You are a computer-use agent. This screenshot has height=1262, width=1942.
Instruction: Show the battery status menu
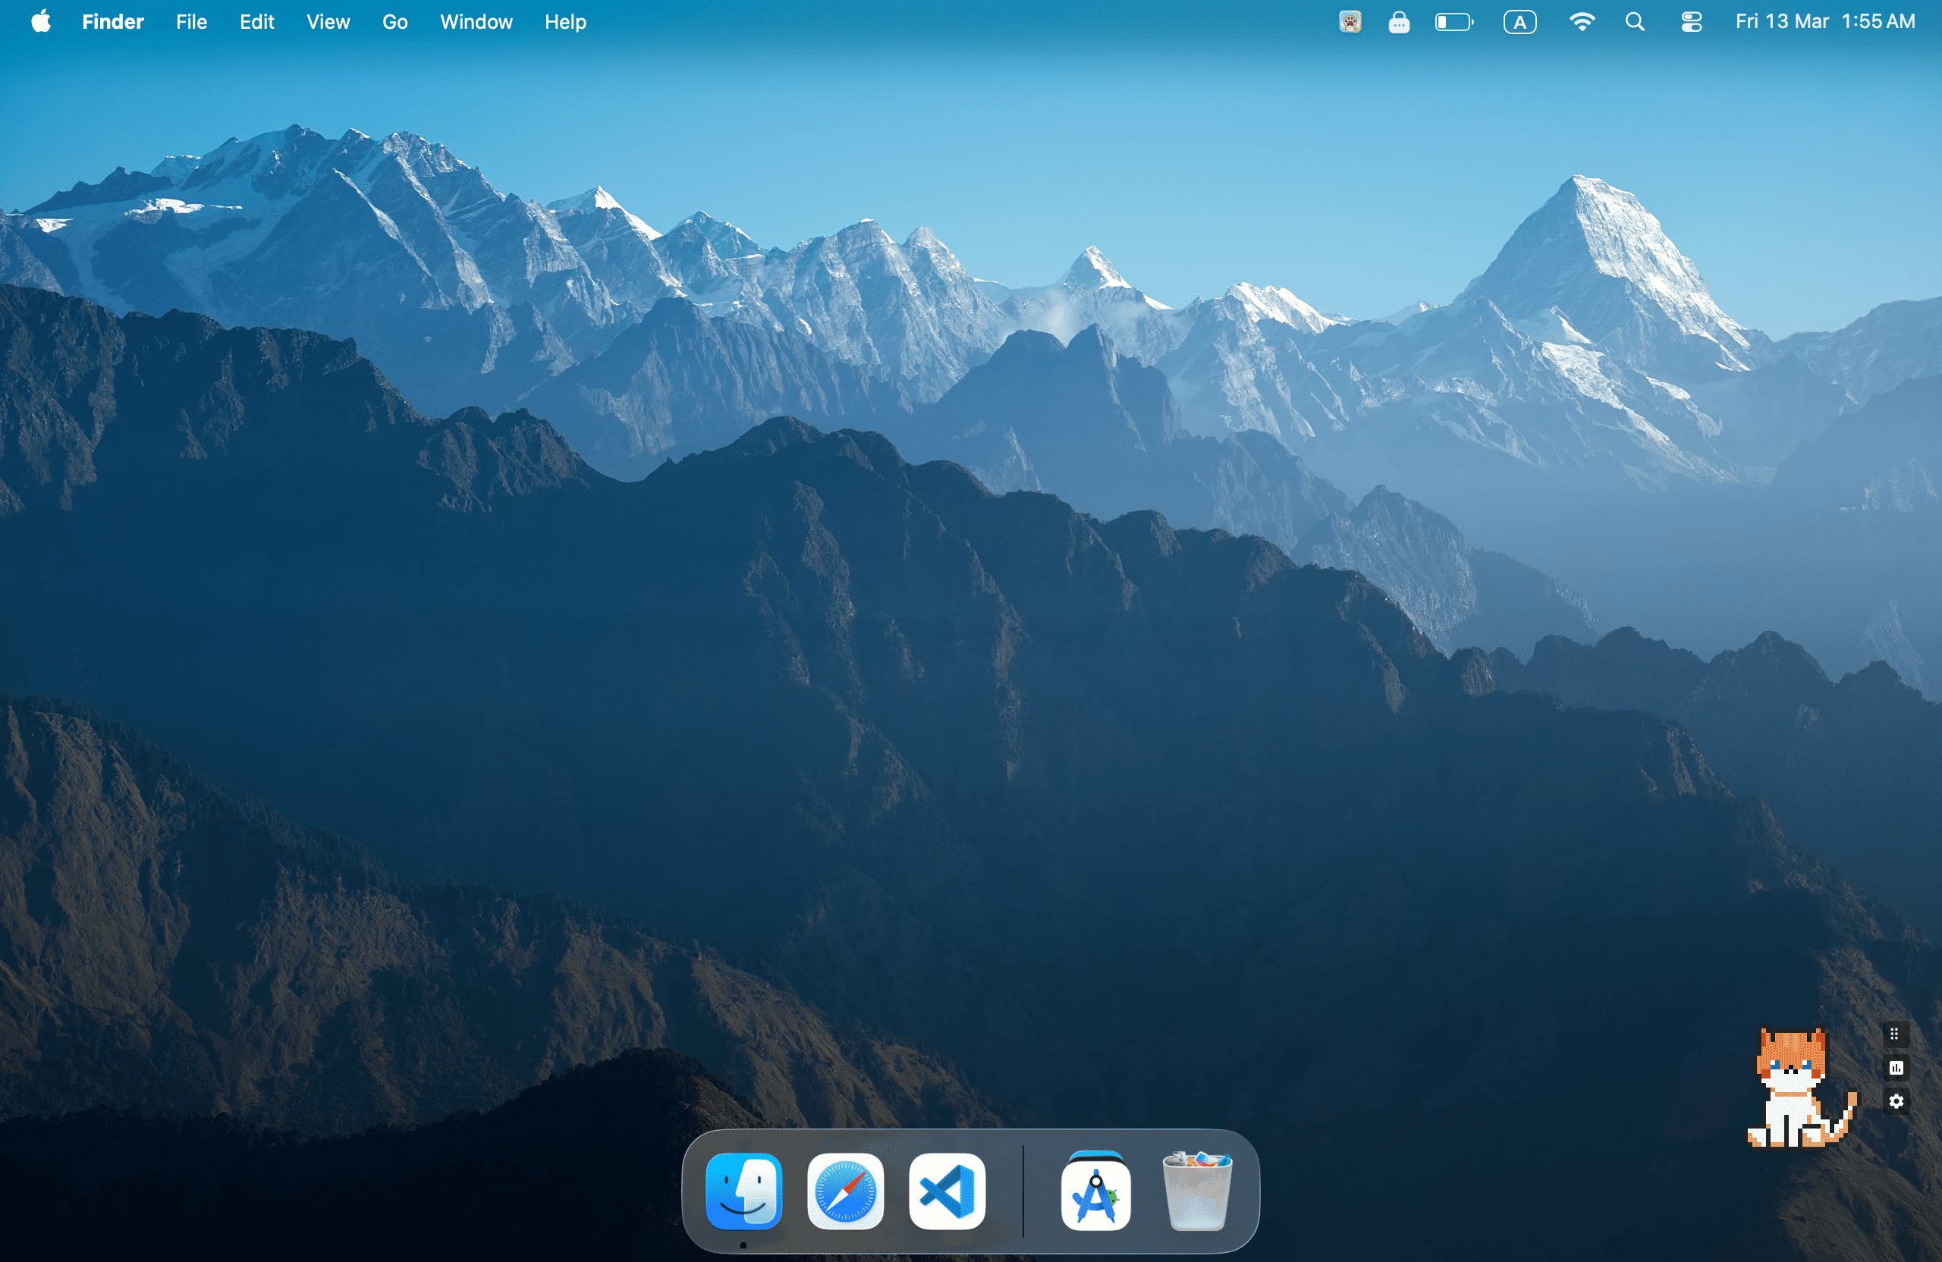pyautogui.click(x=1453, y=22)
